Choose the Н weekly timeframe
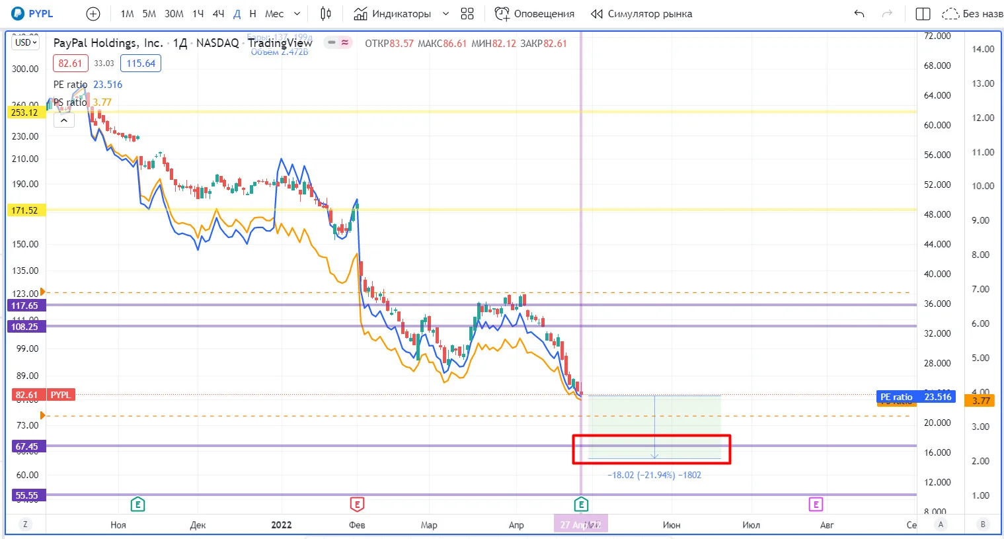This screenshot has height=539, width=1004. [x=252, y=13]
